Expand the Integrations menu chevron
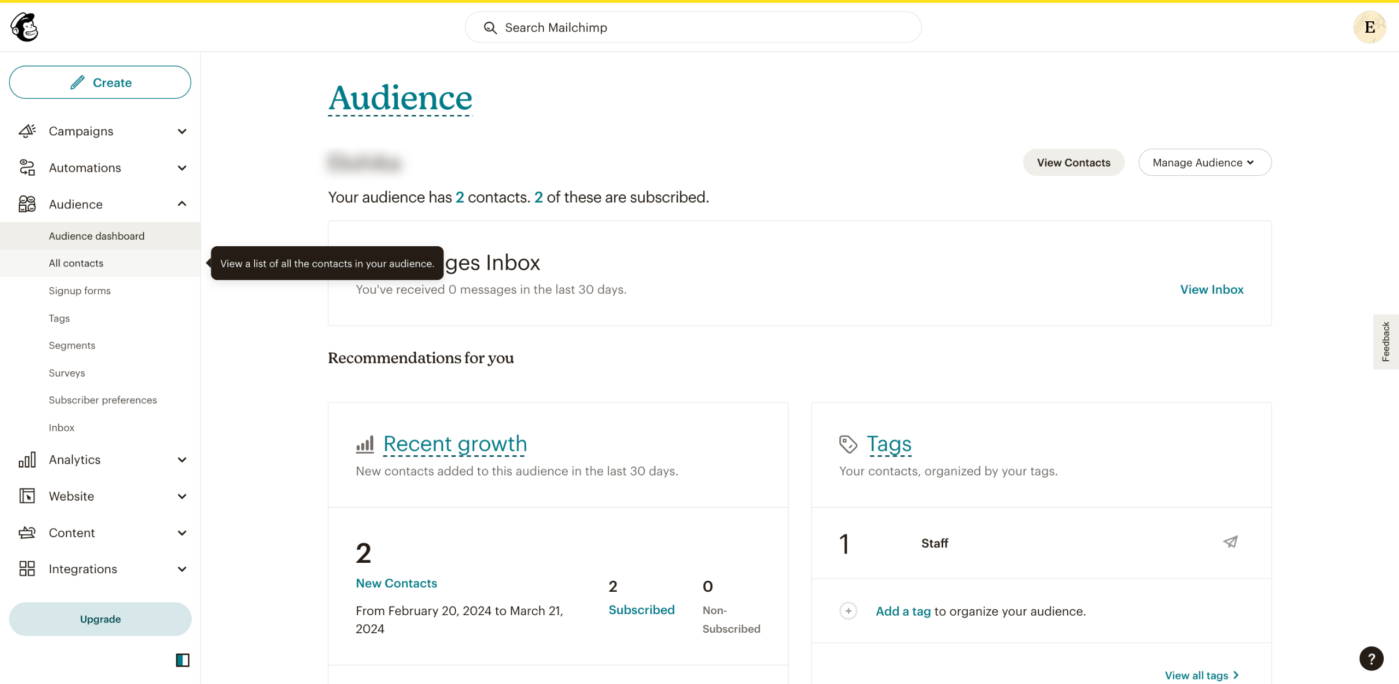 [x=182, y=569]
